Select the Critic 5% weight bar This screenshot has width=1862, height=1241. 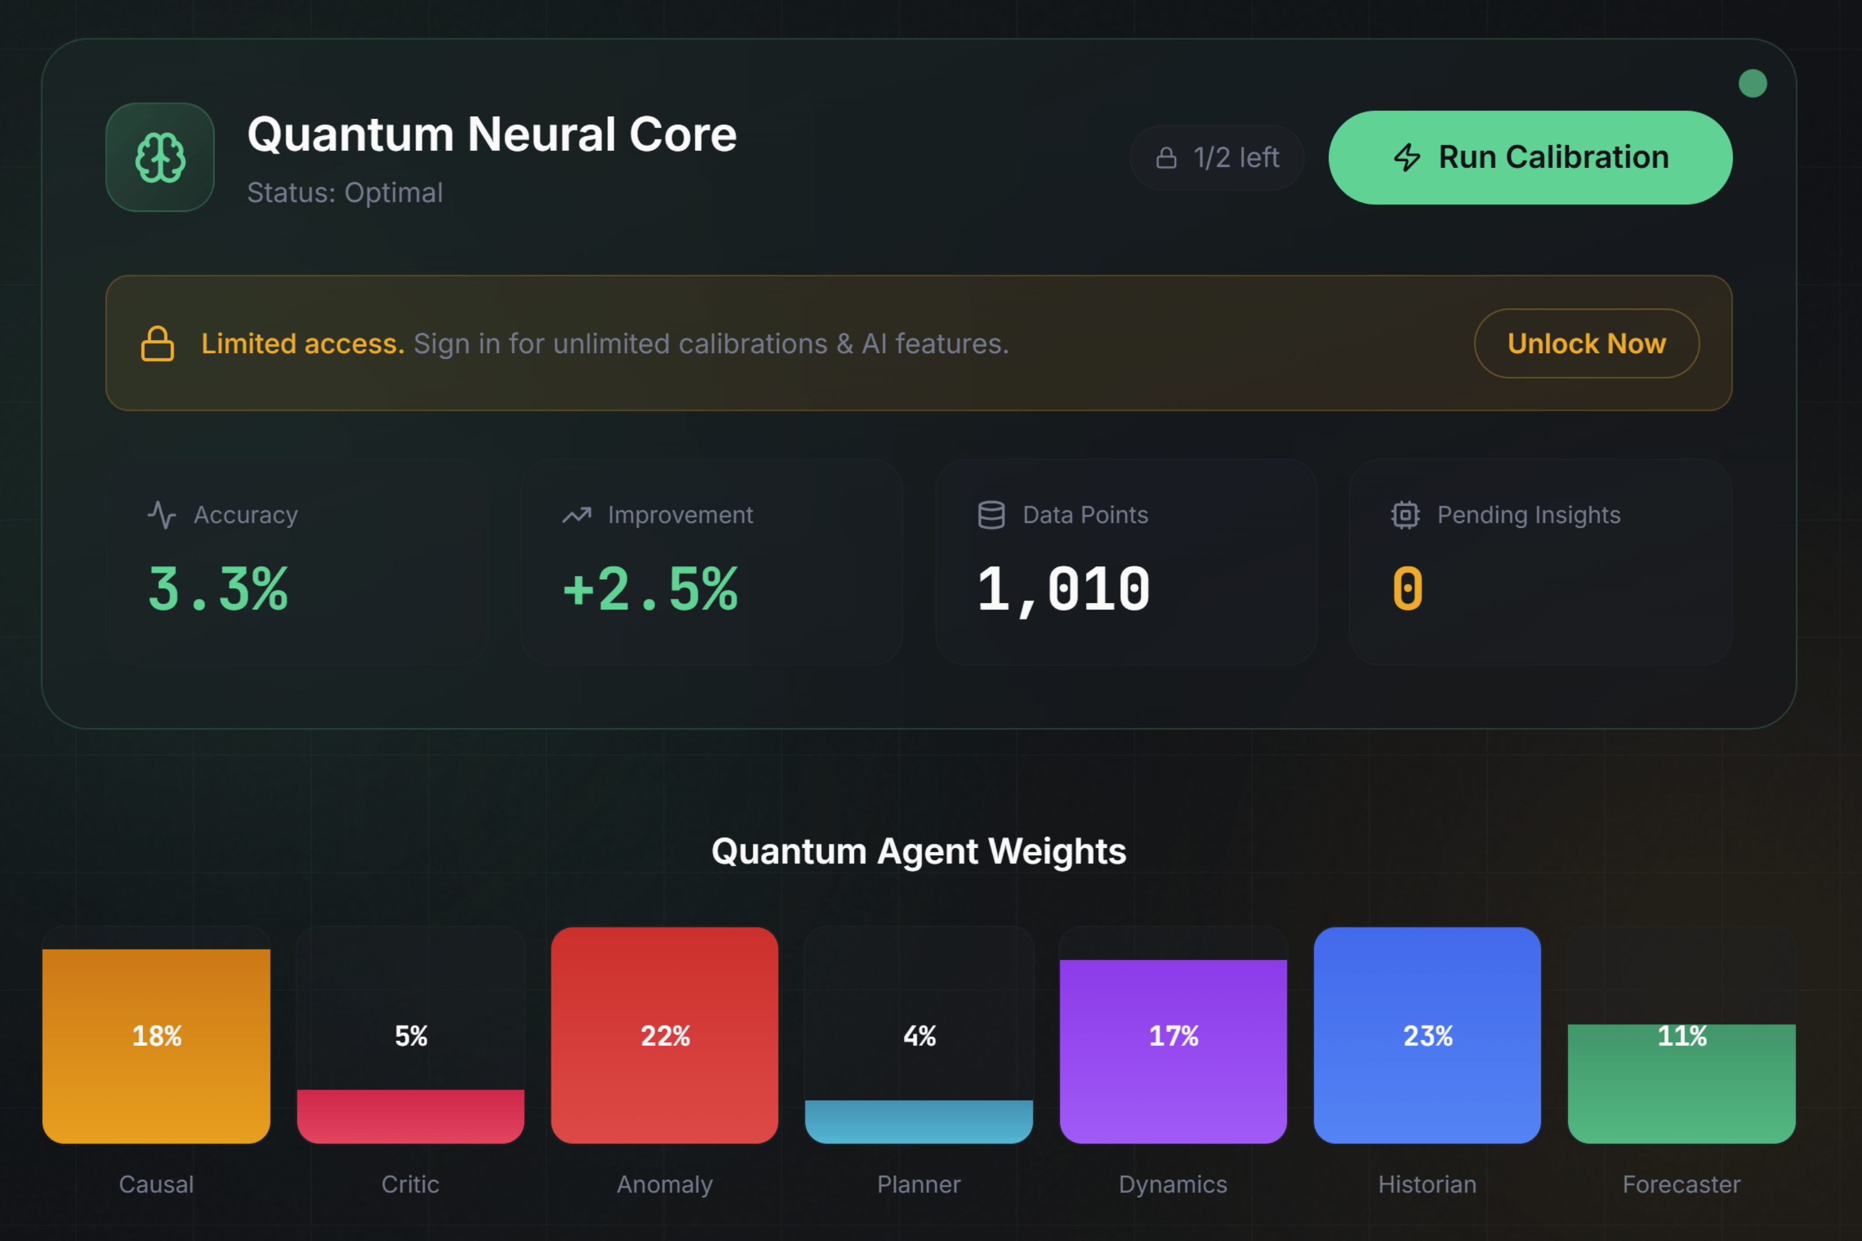(410, 1115)
